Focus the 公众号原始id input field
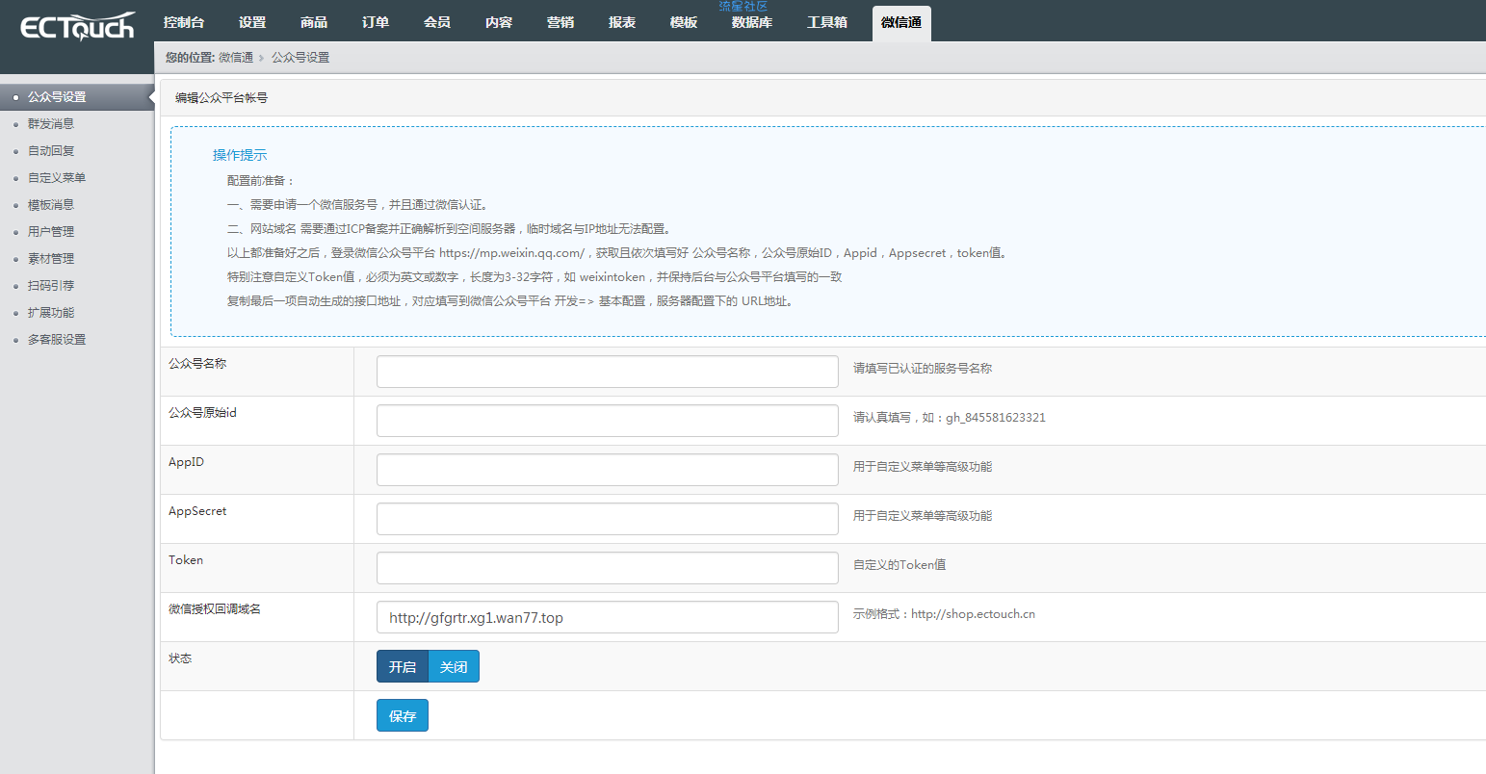1486x774 pixels. (x=608, y=421)
